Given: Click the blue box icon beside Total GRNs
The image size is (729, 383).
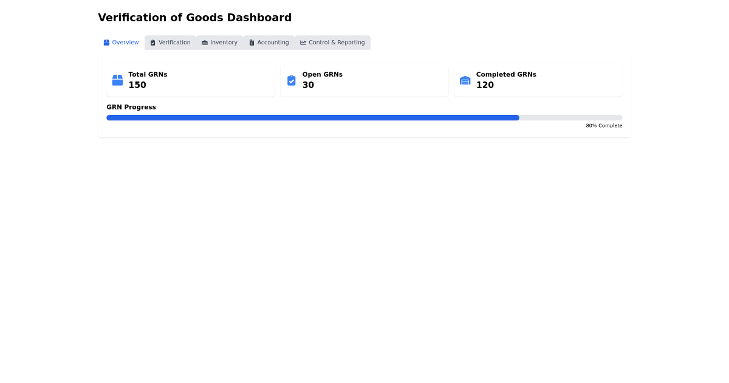Looking at the screenshot, I should pos(117,80).
